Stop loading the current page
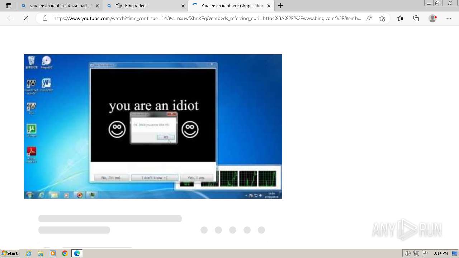459x258 pixels. (x=26, y=18)
